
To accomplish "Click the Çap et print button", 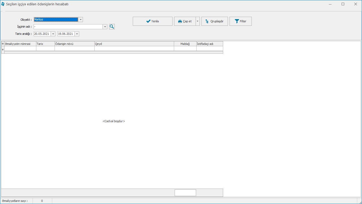I will click(185, 21).
